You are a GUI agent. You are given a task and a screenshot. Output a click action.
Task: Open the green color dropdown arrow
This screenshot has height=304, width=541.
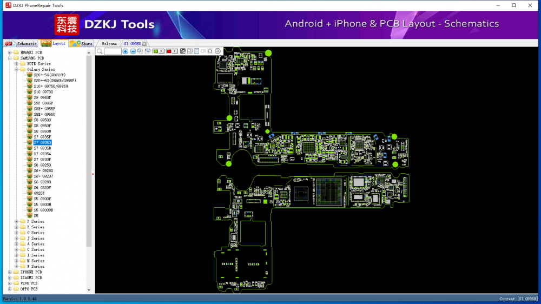161,51
